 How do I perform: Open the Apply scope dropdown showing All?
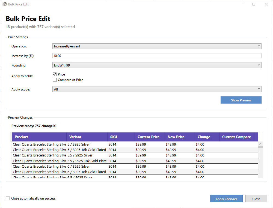(157, 89)
